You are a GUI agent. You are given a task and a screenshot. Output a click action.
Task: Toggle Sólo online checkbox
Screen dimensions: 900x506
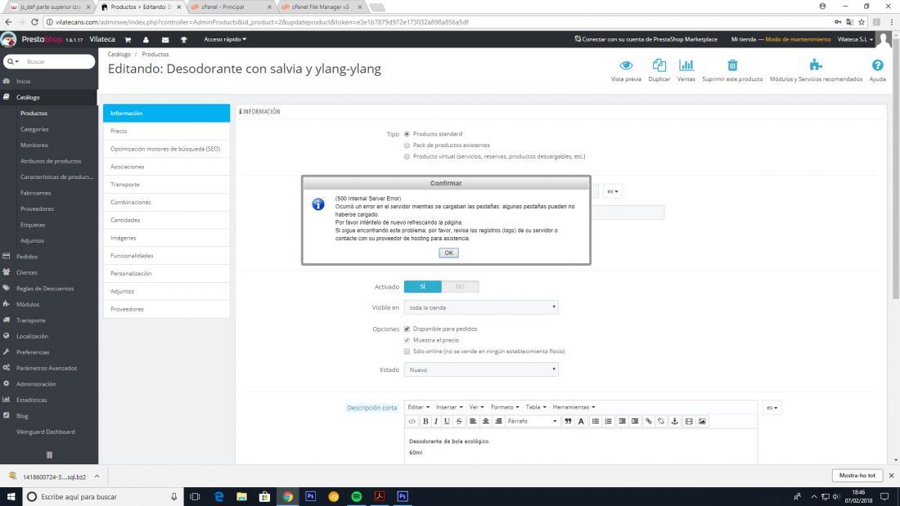tap(407, 352)
